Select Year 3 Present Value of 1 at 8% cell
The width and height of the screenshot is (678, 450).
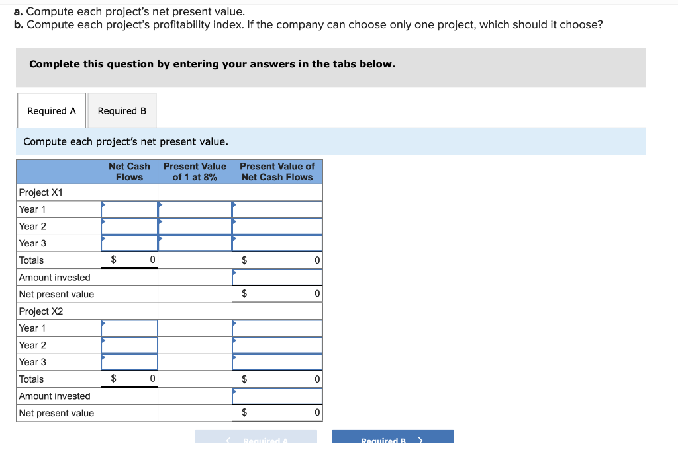click(194, 243)
